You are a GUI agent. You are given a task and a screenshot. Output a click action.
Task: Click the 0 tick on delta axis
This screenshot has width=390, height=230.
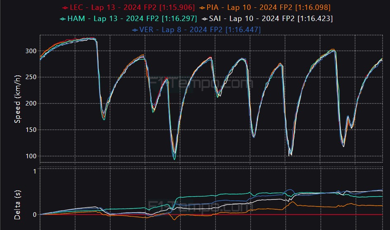(35, 214)
